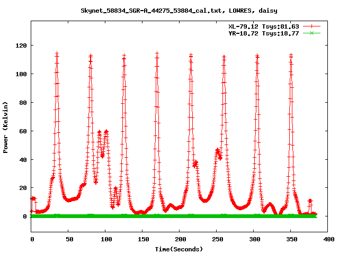The width and height of the screenshot is (339, 254).
Task: Click the x-axis tick label 200
Action: click(181, 239)
